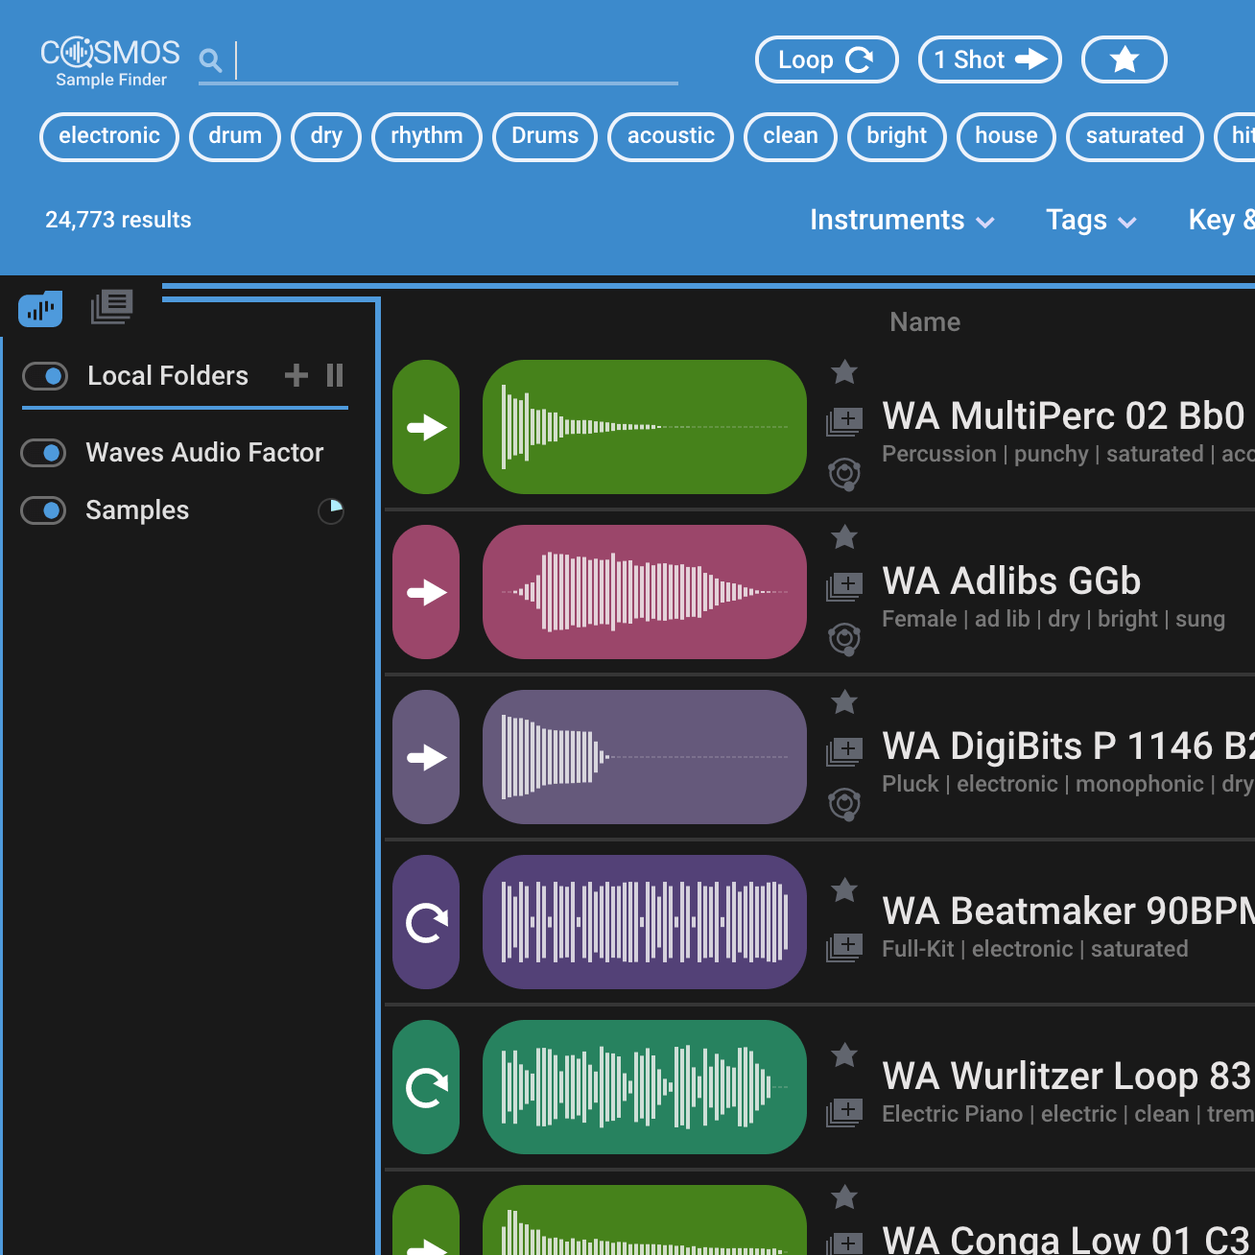This screenshot has height=1255, width=1255.
Task: Find similar sounds to WA MultiPerc 02
Action: click(x=844, y=473)
